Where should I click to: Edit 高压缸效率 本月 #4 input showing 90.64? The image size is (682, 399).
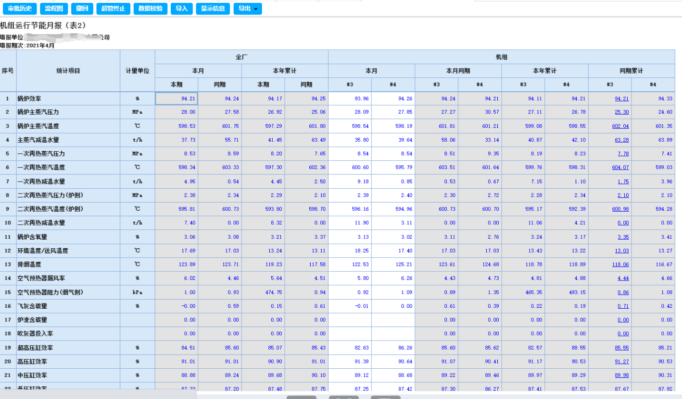pos(393,361)
